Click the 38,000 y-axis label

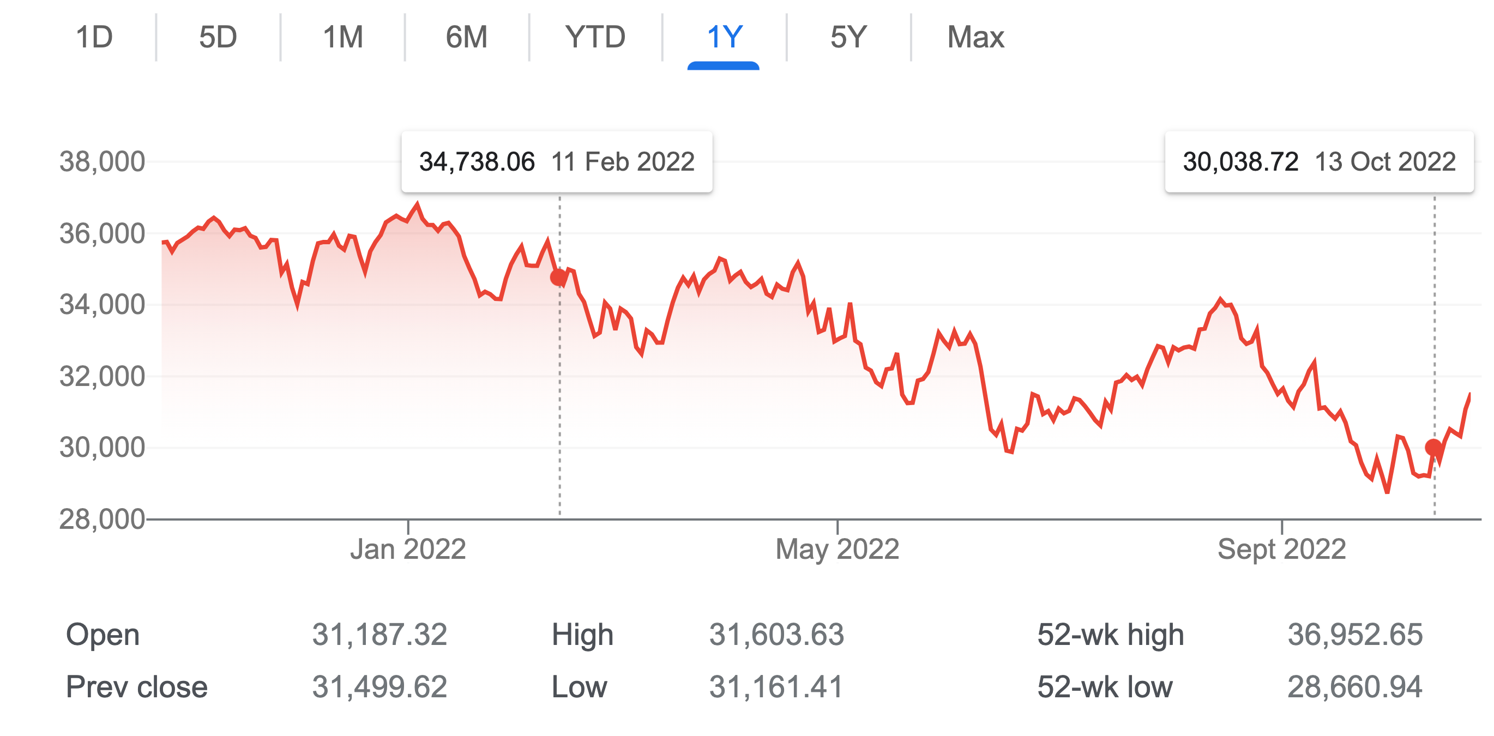pyautogui.click(x=102, y=162)
